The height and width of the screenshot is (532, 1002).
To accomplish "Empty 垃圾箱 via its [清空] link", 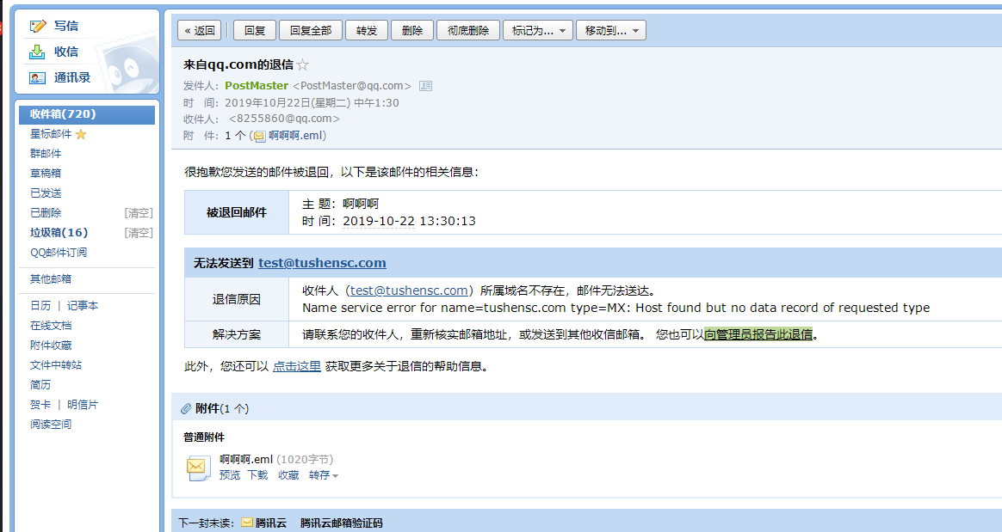I will pyautogui.click(x=139, y=233).
